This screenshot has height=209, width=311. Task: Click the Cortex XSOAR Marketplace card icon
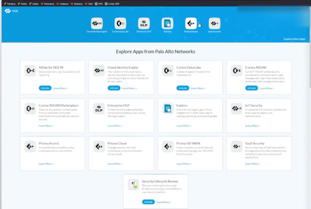point(30,108)
